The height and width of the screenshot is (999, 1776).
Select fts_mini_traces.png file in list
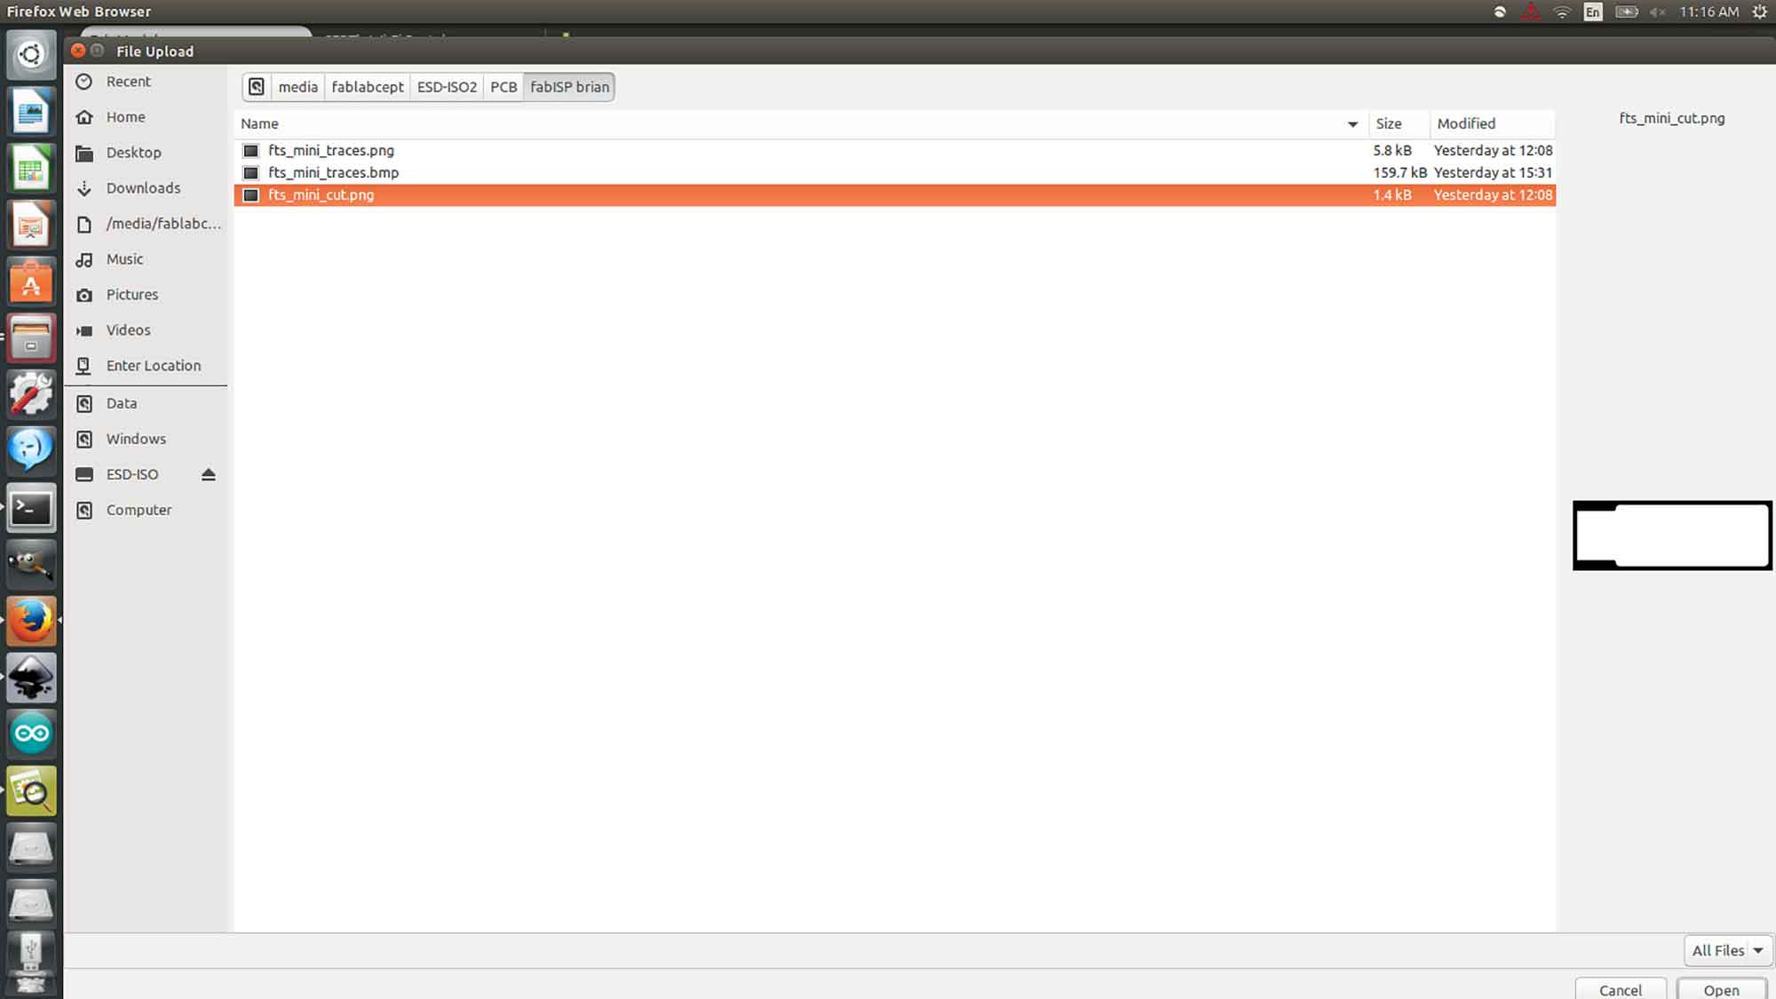coord(330,149)
